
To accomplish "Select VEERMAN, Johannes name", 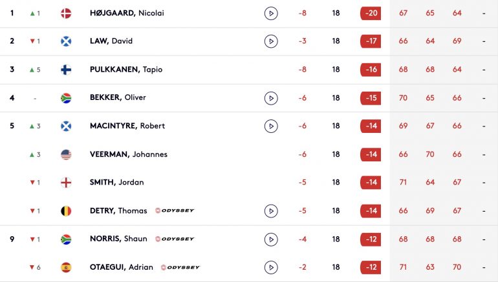I will point(129,154).
